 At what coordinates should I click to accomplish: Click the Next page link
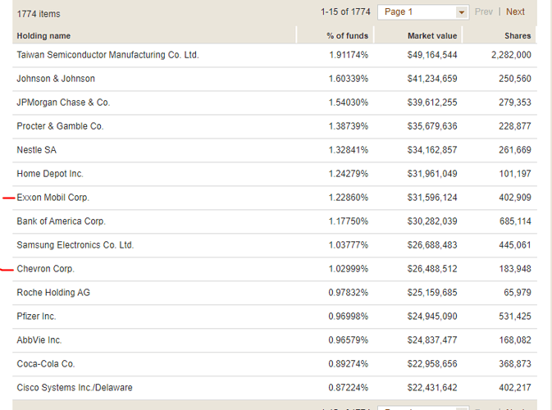[515, 12]
